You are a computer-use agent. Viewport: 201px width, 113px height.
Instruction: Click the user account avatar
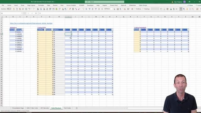pyautogui.click(x=184, y=2)
